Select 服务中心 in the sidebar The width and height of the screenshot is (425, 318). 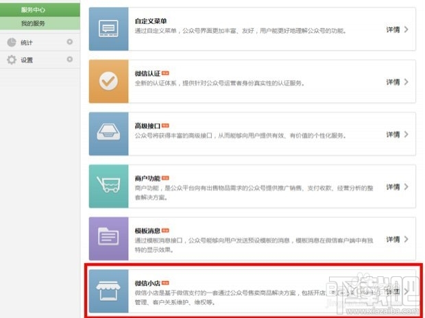click(x=40, y=10)
